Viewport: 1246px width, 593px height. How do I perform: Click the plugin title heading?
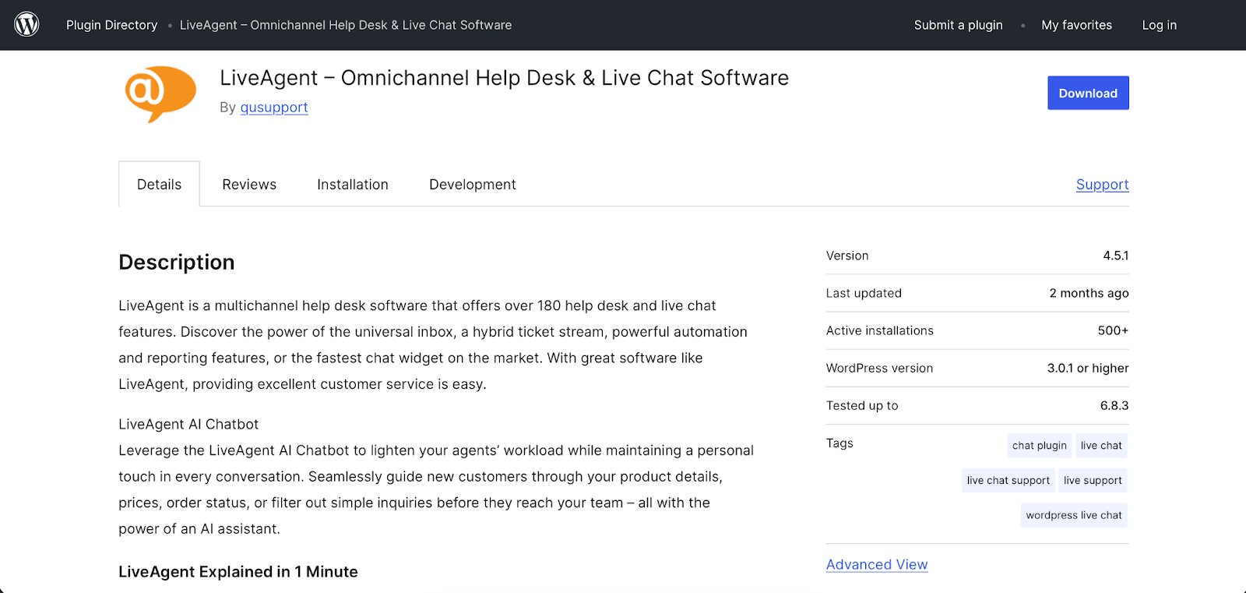pos(504,78)
